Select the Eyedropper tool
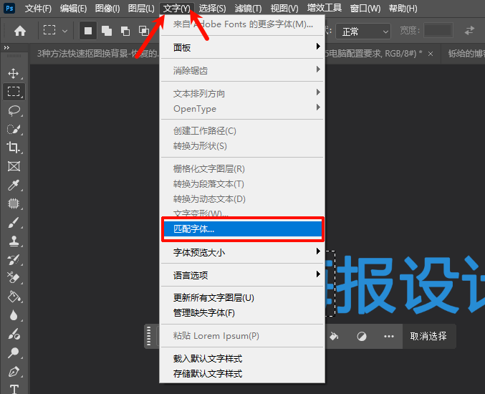 [14, 185]
